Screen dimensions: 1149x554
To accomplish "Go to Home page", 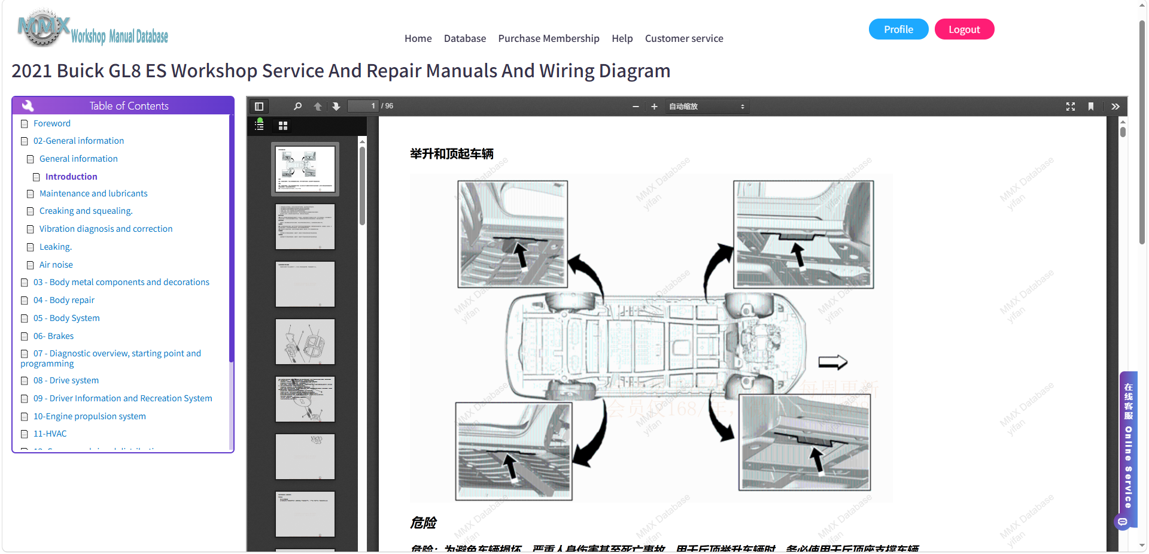I will click(x=418, y=38).
